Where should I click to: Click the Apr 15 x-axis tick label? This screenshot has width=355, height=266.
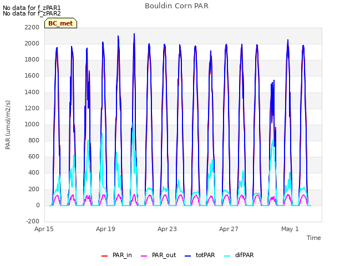tap(44, 229)
